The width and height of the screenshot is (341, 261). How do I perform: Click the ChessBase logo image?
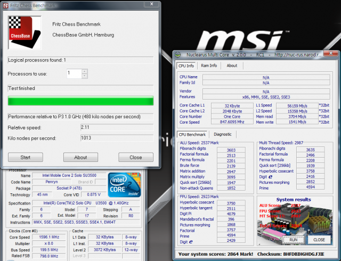point(25,32)
